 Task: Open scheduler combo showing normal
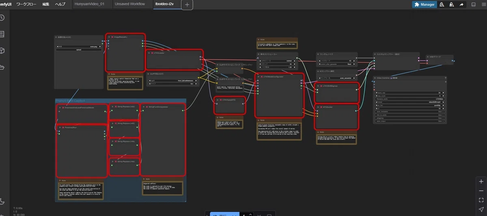pyautogui.click(x=277, y=60)
